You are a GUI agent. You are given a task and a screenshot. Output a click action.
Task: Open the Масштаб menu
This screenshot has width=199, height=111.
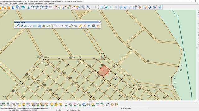(31, 3)
